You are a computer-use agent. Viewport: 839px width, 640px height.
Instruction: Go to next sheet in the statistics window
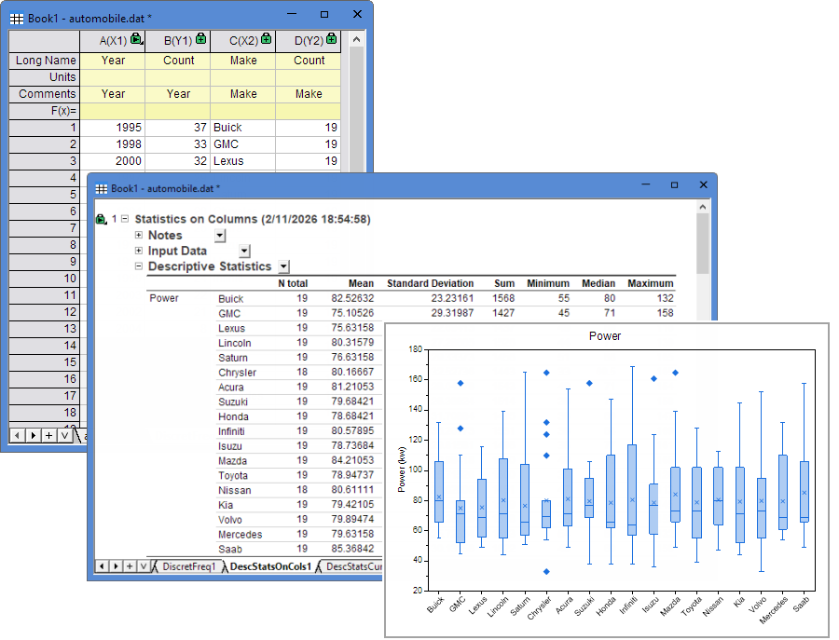pos(116,566)
